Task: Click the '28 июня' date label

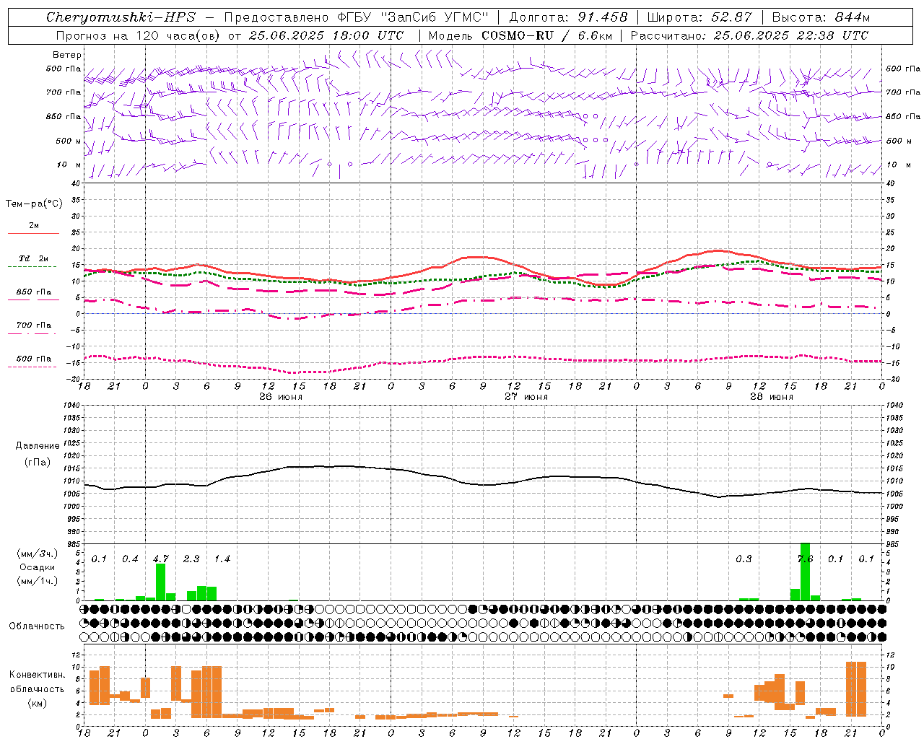Action: click(x=771, y=397)
